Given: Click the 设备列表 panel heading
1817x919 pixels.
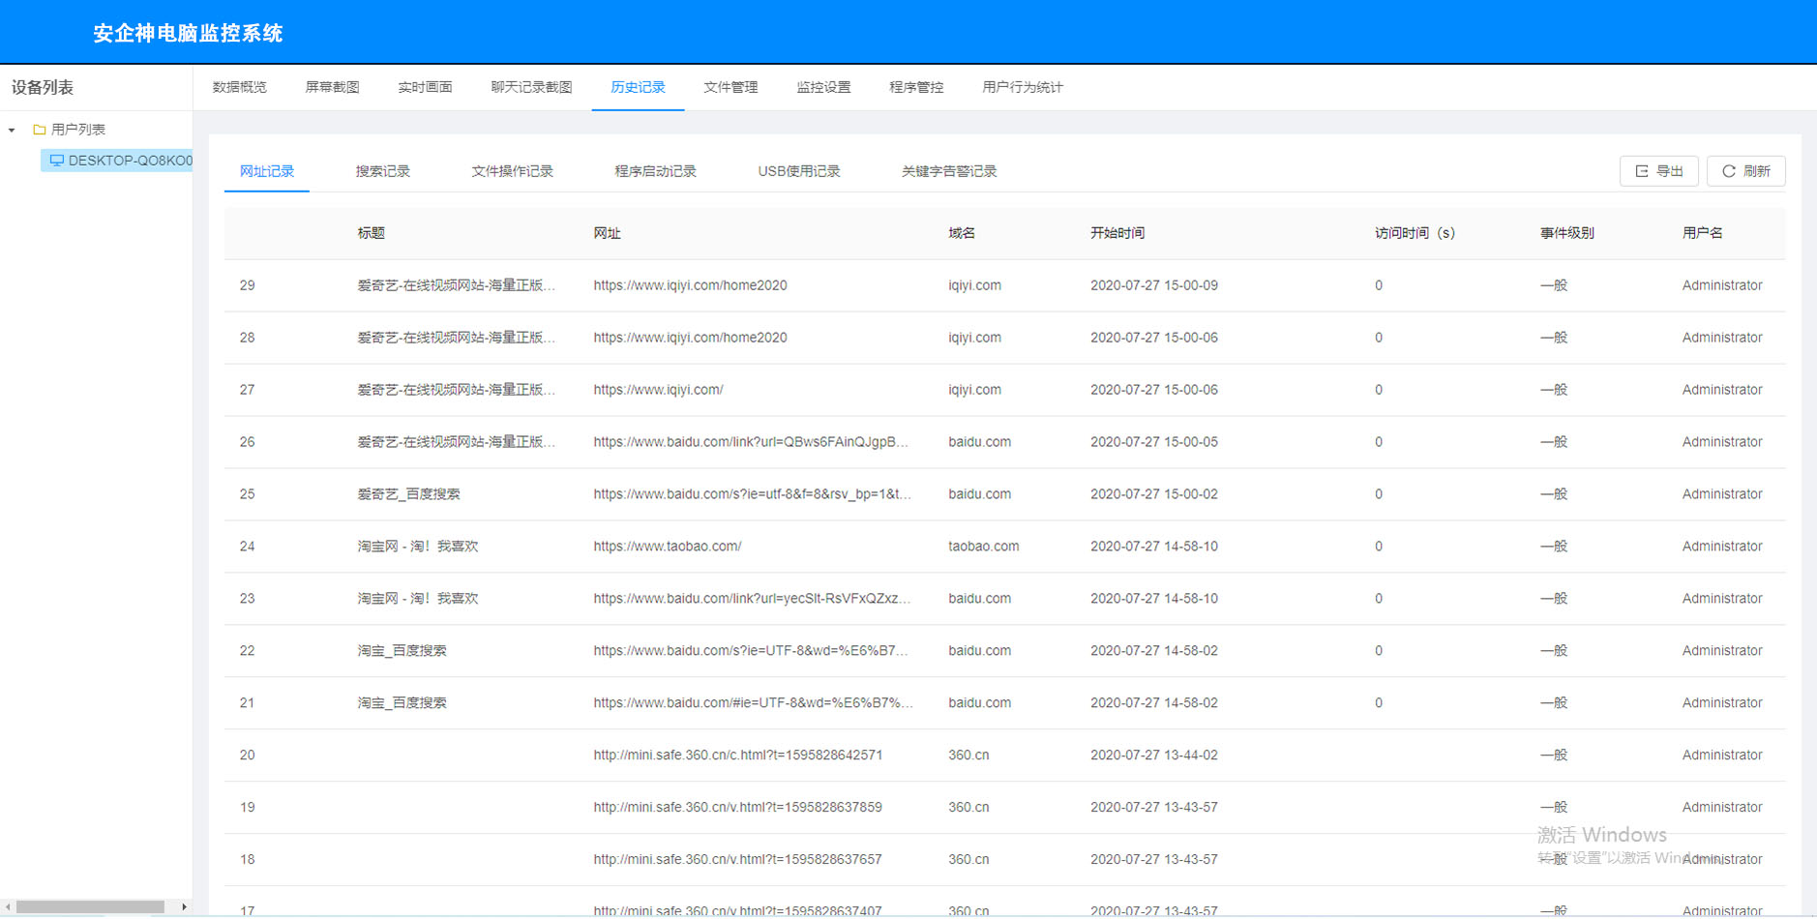Looking at the screenshot, I should pos(43,87).
